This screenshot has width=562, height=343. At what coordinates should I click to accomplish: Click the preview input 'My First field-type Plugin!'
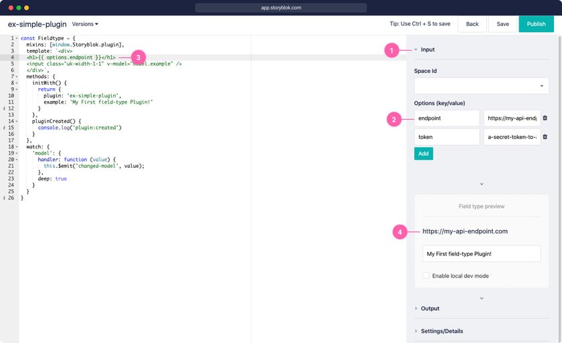click(481, 253)
